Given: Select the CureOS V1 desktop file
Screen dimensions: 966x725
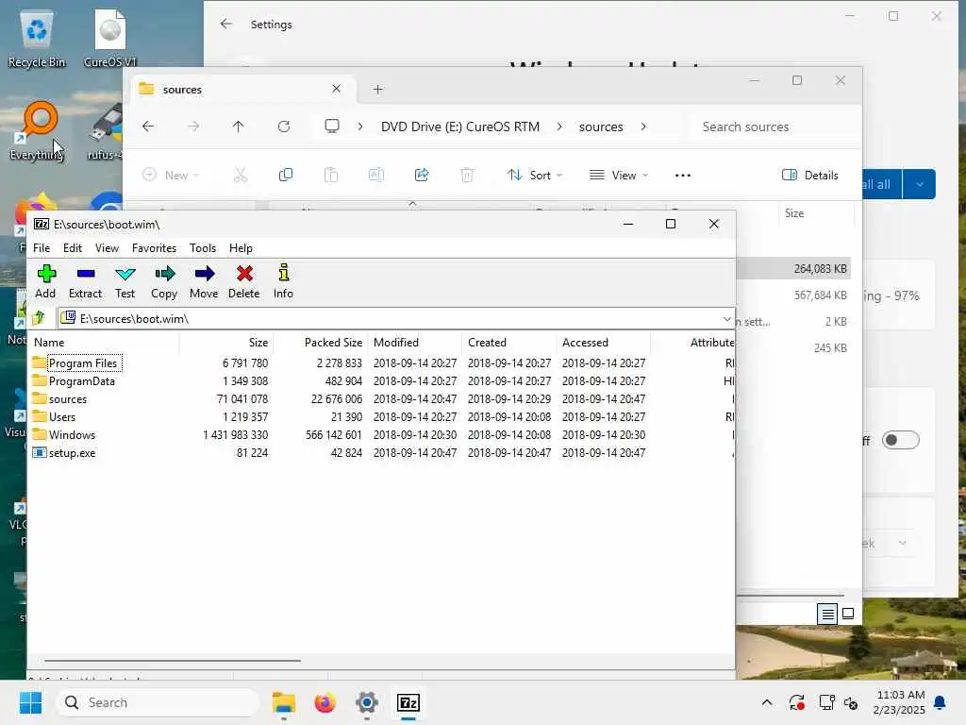Looking at the screenshot, I should (110, 40).
